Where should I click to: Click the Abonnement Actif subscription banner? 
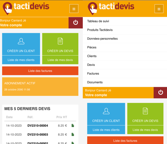[x=40, y=87]
